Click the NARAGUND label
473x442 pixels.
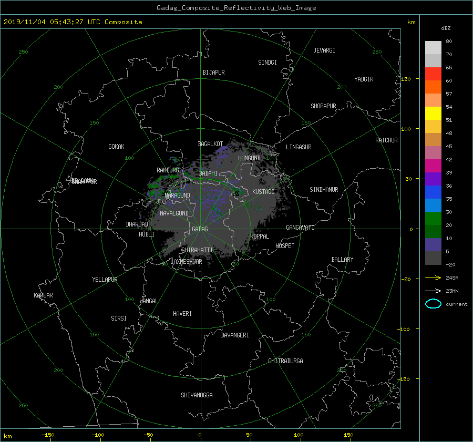click(178, 196)
